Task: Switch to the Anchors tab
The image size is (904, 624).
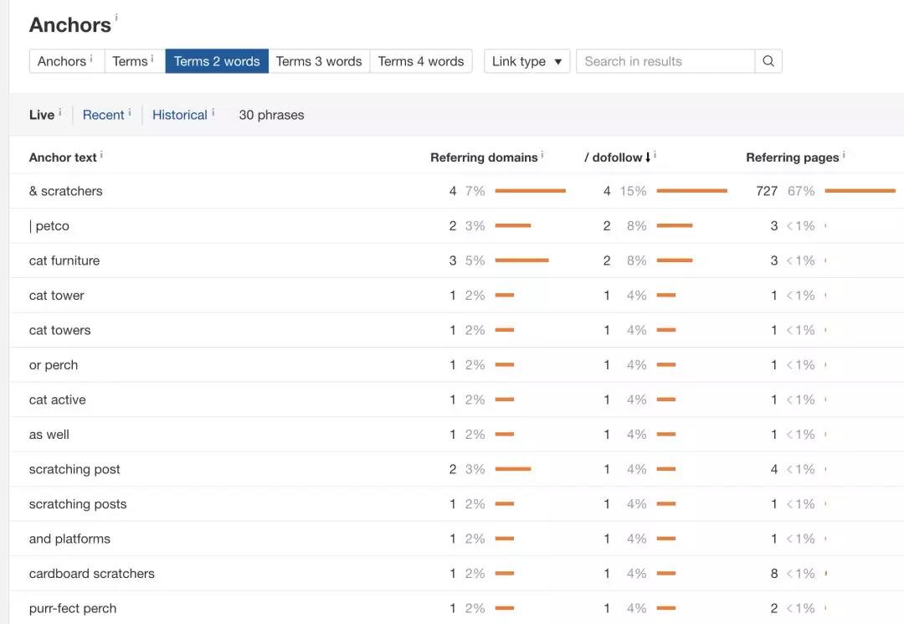Action: click(x=62, y=61)
